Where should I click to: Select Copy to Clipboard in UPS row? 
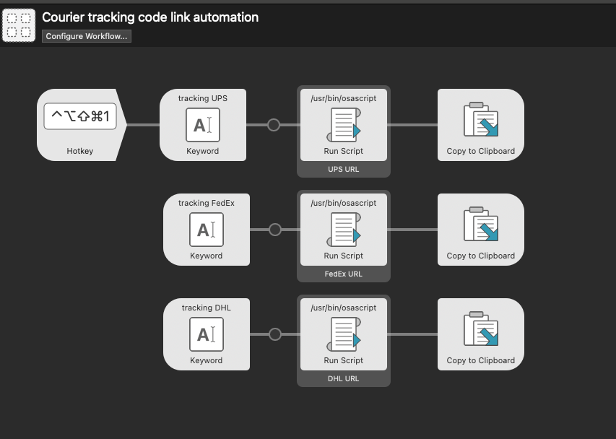click(481, 125)
